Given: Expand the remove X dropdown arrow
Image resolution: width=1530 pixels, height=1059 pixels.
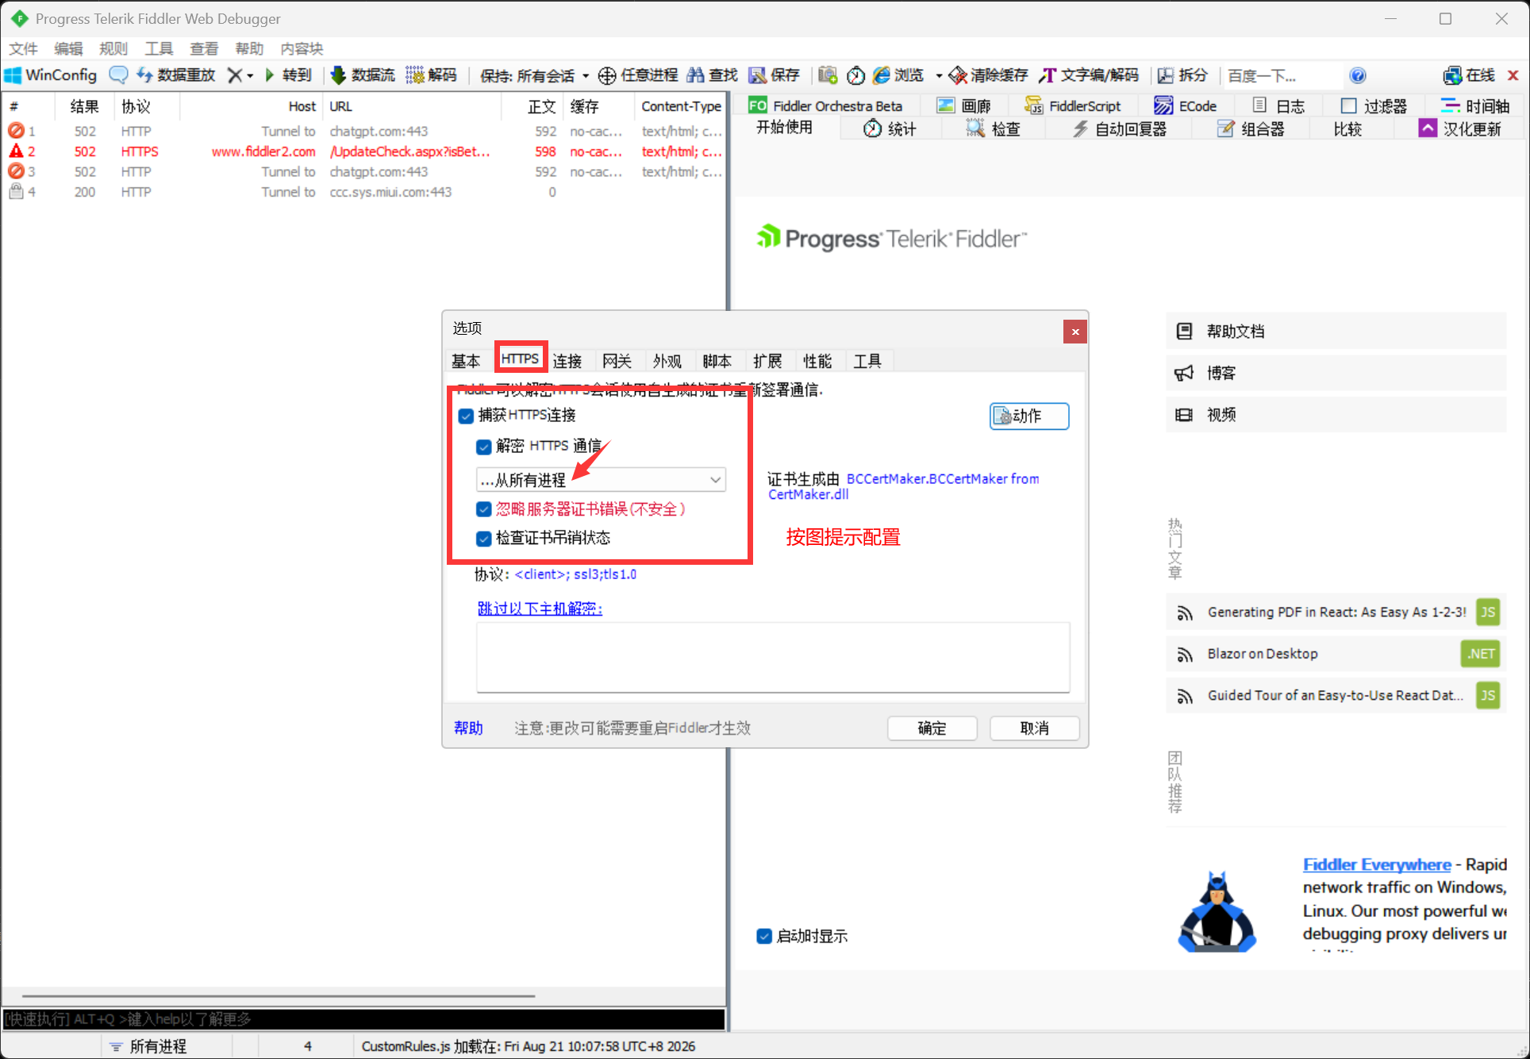Looking at the screenshot, I should 250,75.
